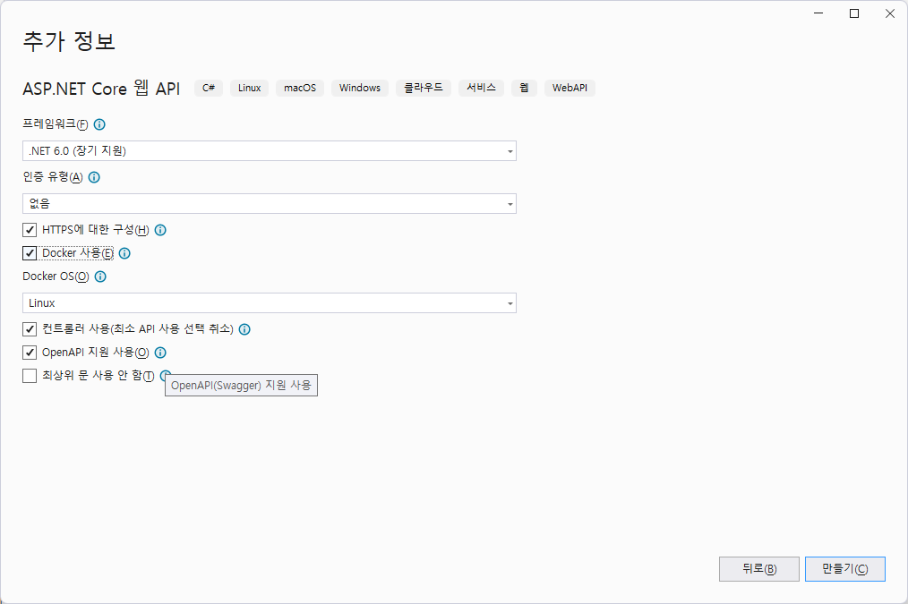The image size is (908, 604).
Task: Open the Docker OS Linux dropdown
Action: point(270,303)
